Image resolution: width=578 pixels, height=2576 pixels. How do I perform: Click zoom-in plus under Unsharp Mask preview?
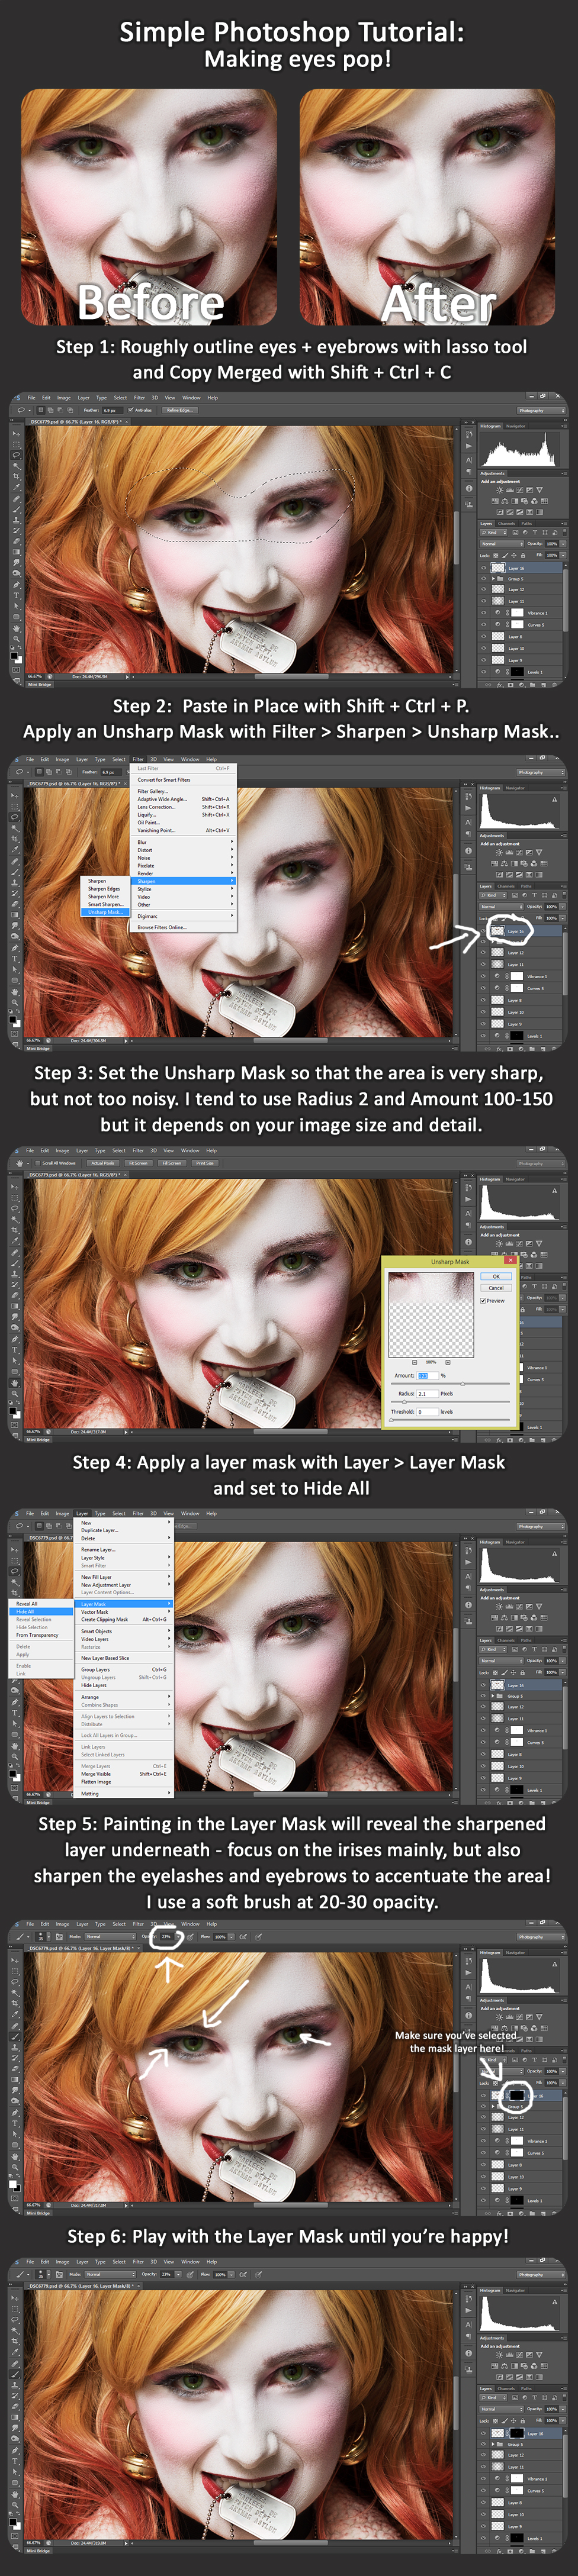pyautogui.click(x=448, y=1362)
